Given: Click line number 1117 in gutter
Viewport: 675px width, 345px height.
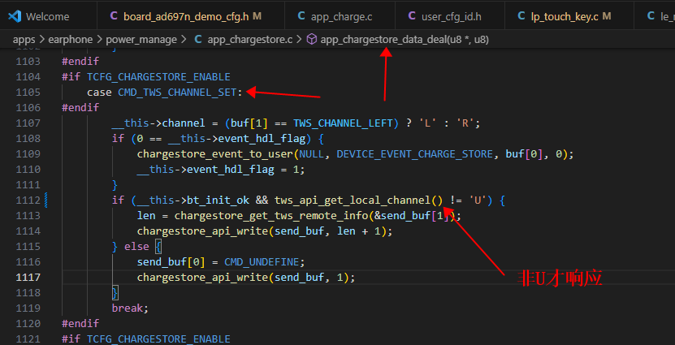Looking at the screenshot, I should tap(28, 277).
